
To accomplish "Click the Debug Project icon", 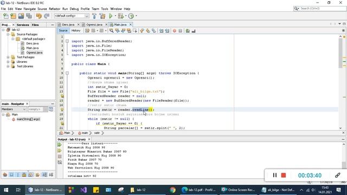I will tap(120, 16).
